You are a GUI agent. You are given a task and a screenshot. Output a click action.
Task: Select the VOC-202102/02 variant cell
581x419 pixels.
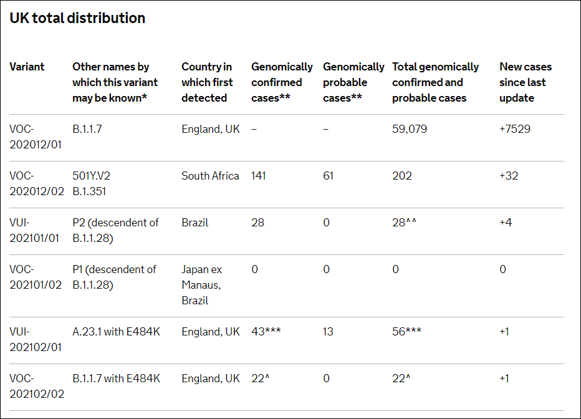37,387
